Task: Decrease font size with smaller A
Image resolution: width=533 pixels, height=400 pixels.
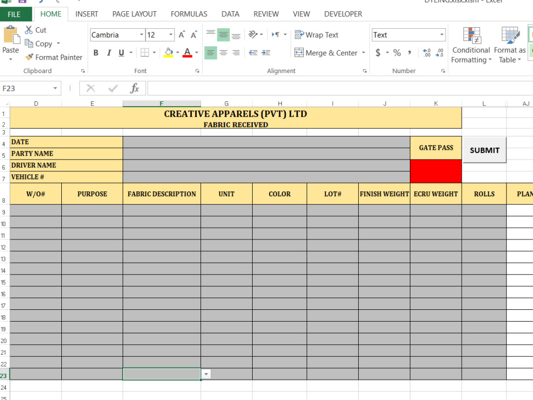Action: (x=194, y=35)
